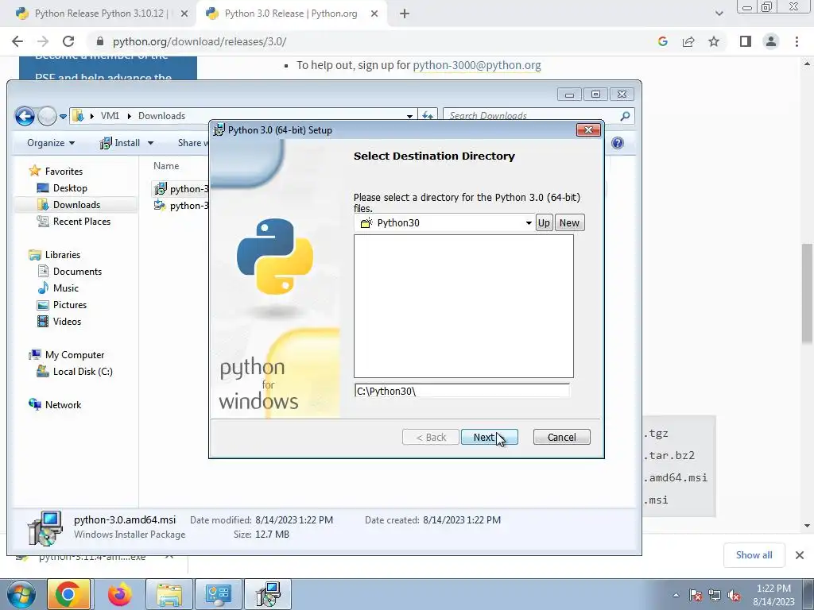The height and width of the screenshot is (610, 814).
Task: Go back in Chrome browser
Action: point(17,41)
